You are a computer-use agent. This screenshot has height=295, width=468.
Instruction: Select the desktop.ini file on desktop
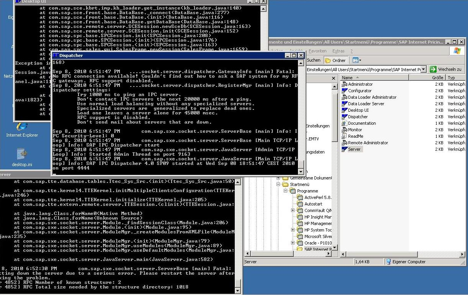click(22, 157)
